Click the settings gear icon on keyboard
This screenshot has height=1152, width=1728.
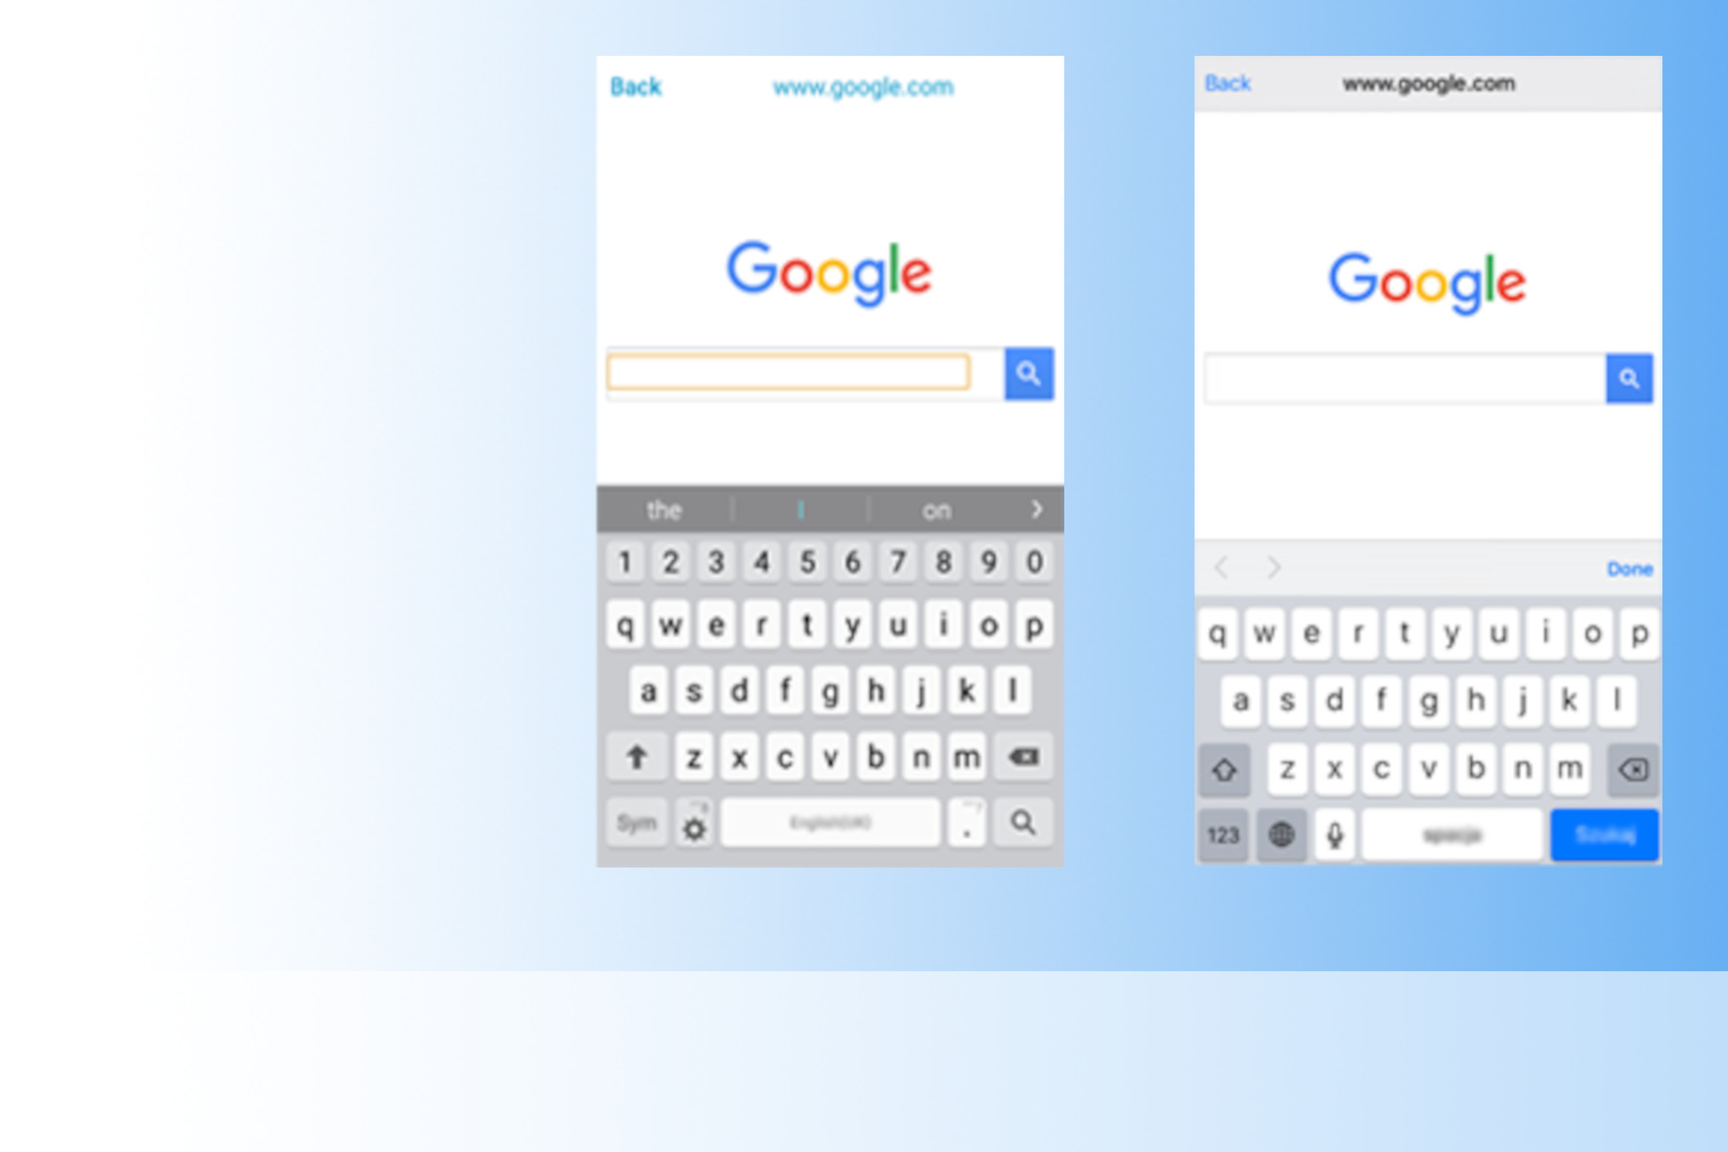(x=693, y=823)
